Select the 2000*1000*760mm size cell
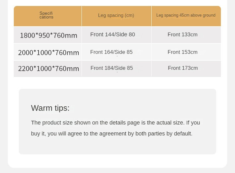This screenshot has width=235, height=173. coord(48,52)
